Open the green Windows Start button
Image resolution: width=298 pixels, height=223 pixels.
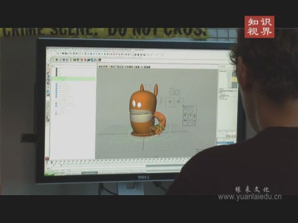pos(50,174)
